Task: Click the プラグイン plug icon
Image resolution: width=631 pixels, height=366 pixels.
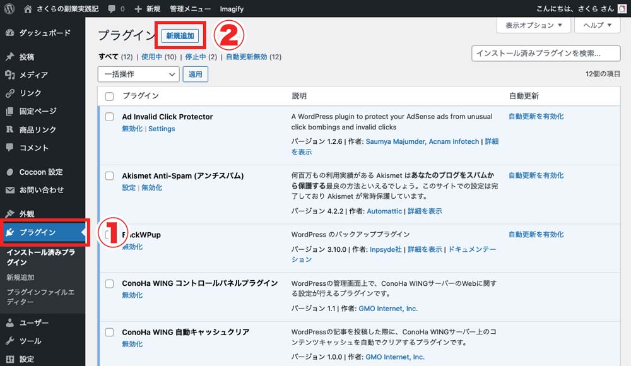Action: 10,232
